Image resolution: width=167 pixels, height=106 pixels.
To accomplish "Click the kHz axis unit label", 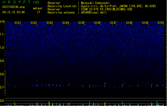I will [x=2, y=21].
